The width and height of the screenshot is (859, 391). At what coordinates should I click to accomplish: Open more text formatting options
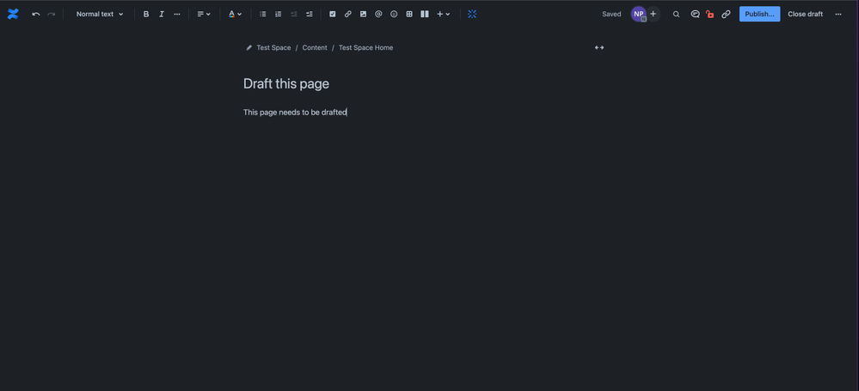(x=176, y=15)
